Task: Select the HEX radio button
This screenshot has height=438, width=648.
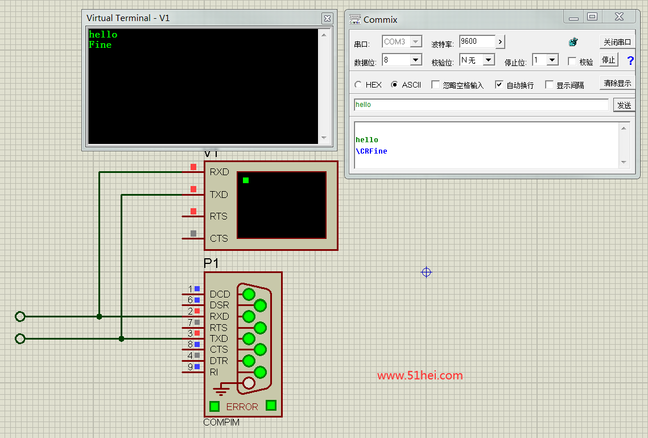Action: (x=358, y=85)
